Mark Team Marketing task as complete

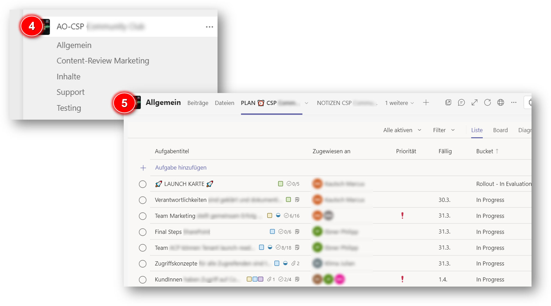tap(143, 216)
